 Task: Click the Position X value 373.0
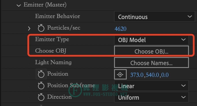(x=137, y=75)
